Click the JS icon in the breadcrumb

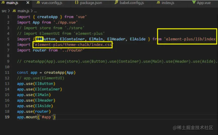14,11
